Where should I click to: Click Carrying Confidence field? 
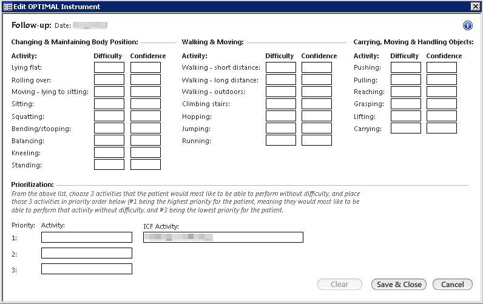pyautogui.click(x=442, y=128)
